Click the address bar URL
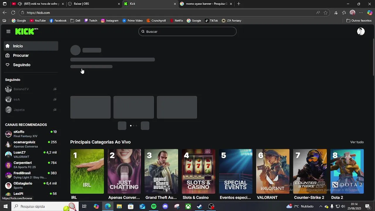 click(38, 13)
